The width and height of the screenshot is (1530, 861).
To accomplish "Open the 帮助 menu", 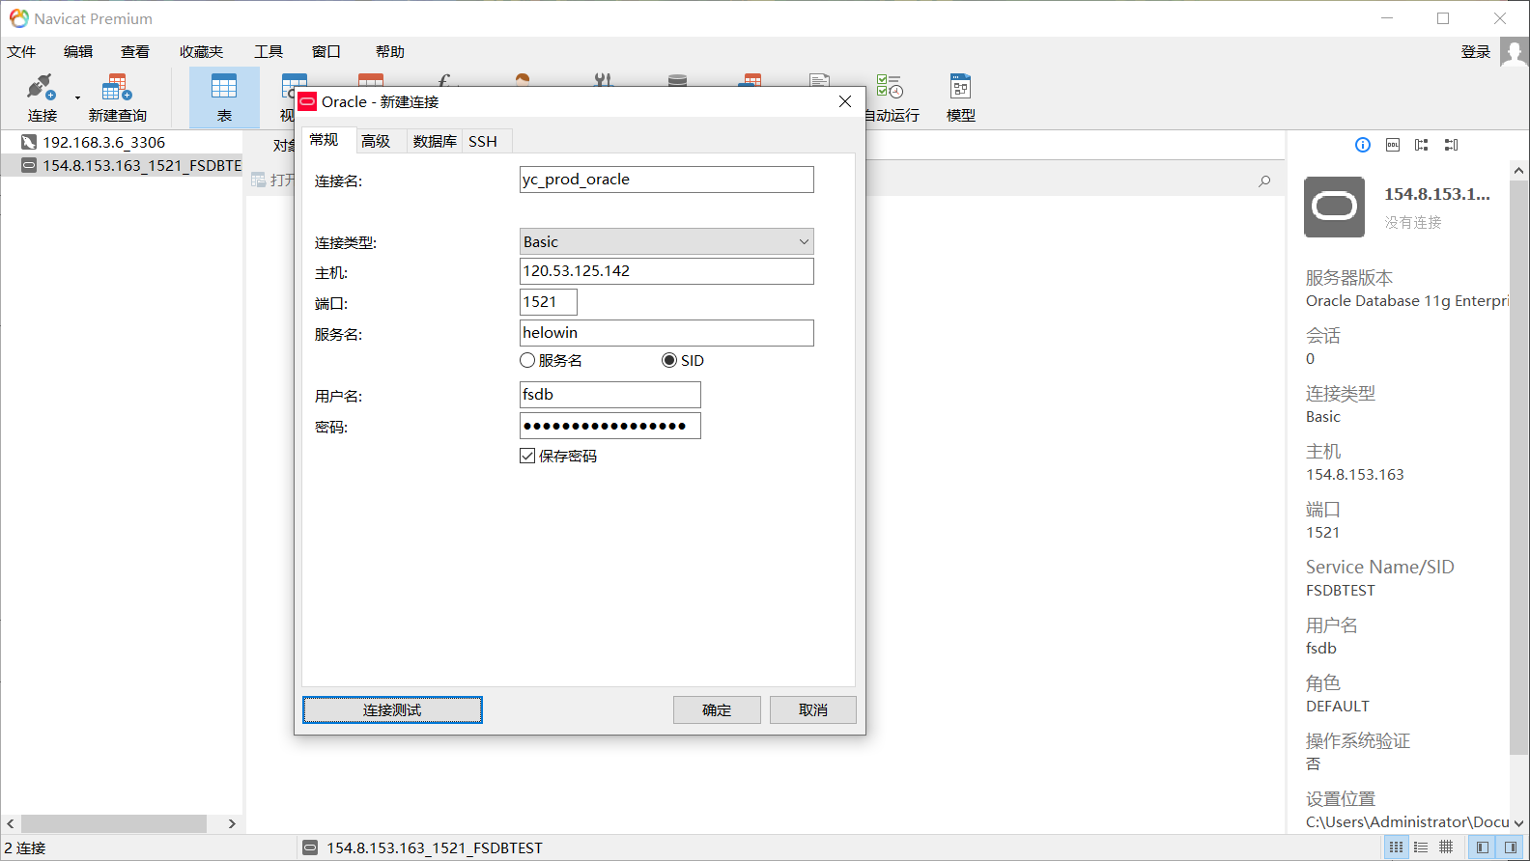I will coord(390,52).
